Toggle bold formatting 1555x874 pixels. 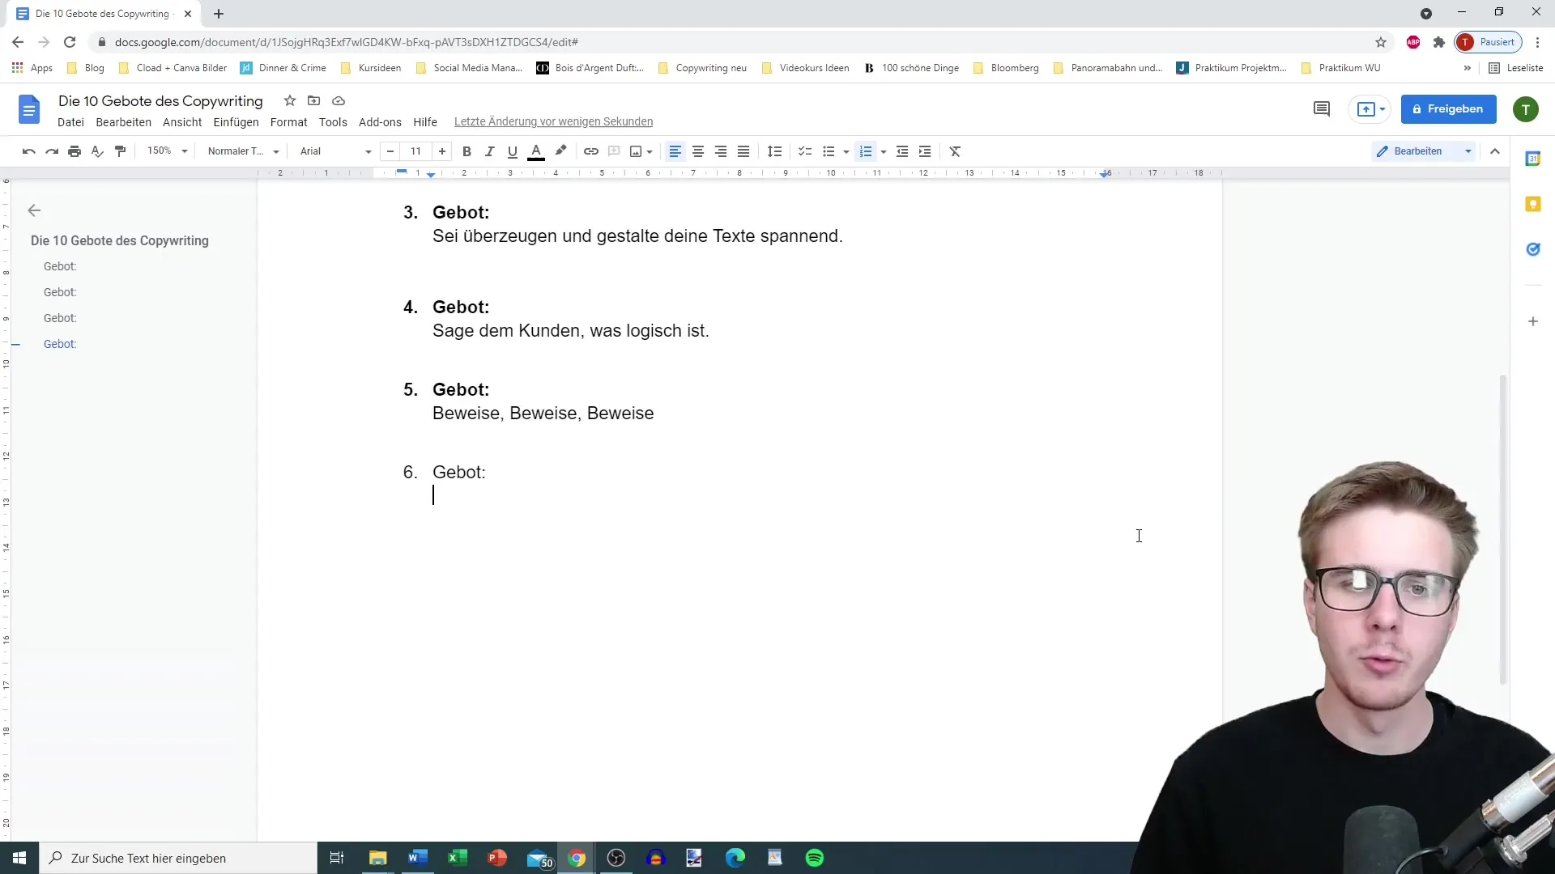click(x=466, y=151)
